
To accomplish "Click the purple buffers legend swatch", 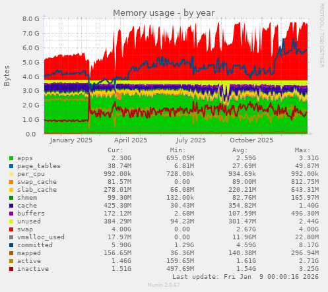I will click(11, 214).
